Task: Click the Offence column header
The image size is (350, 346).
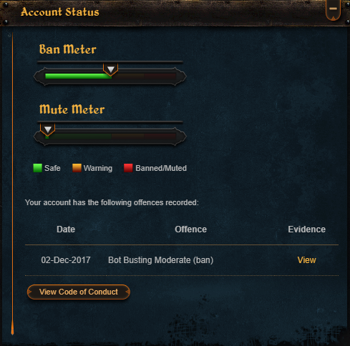Action: 190,229
